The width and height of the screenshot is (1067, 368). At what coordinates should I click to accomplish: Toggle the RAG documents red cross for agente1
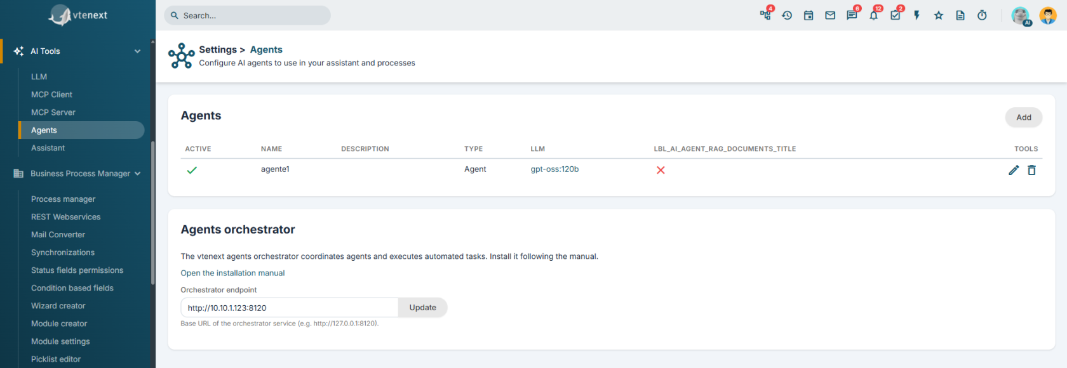[661, 170]
